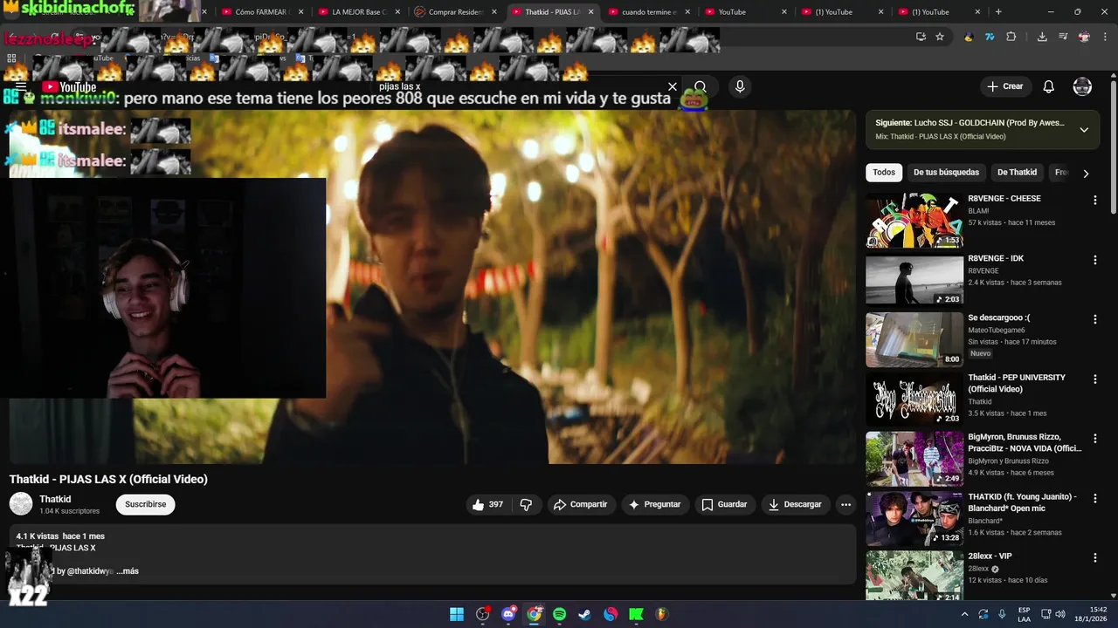Subscribe to Thatkid with Suscribirse

point(146,504)
